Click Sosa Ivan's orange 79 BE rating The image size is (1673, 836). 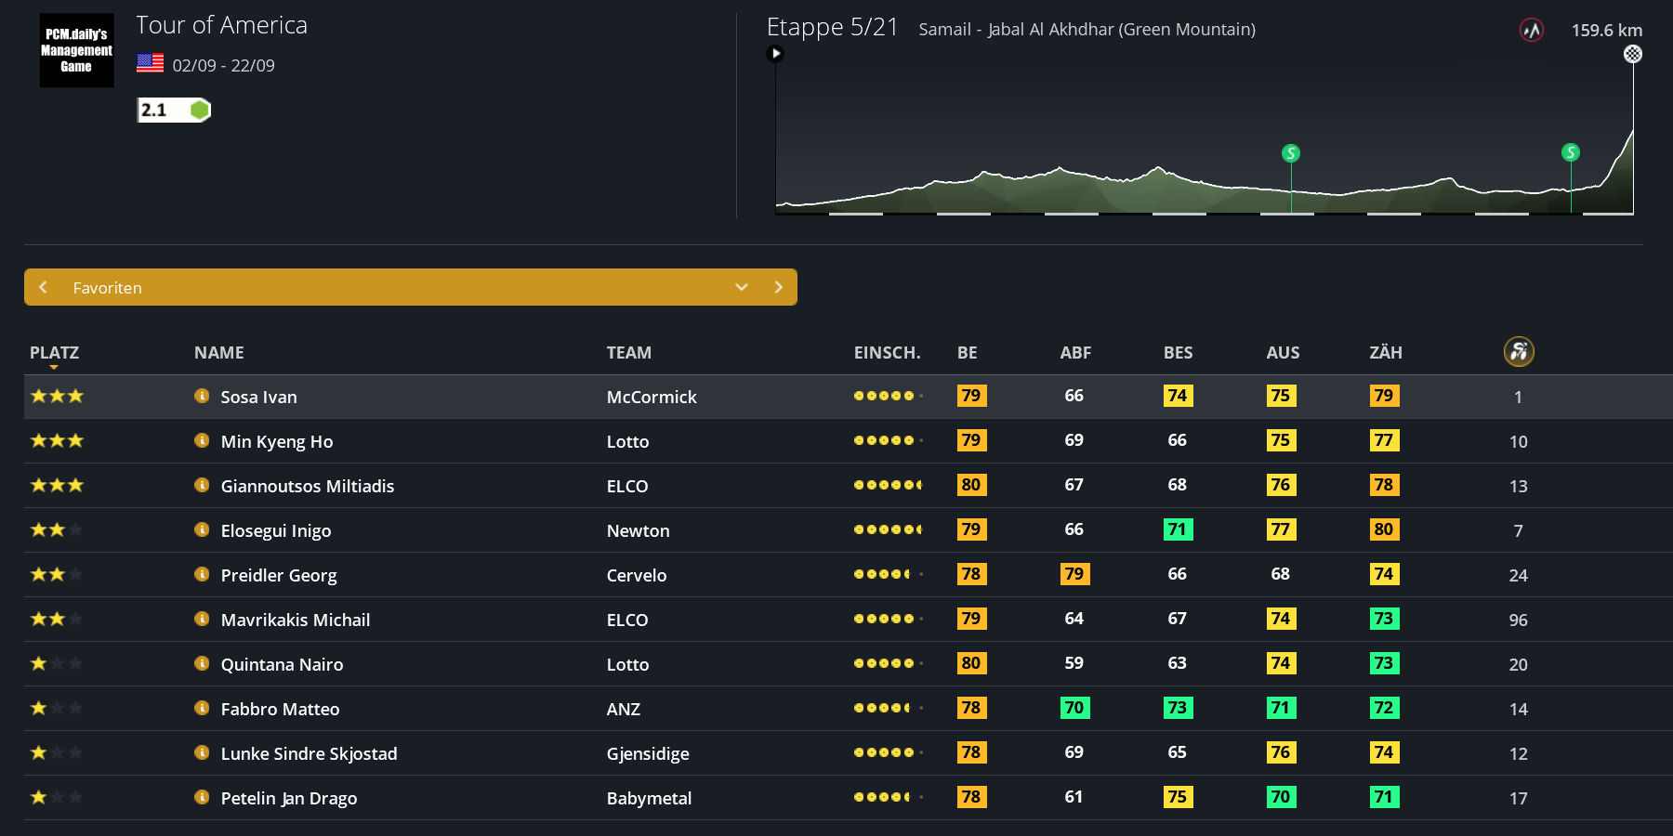970,396
